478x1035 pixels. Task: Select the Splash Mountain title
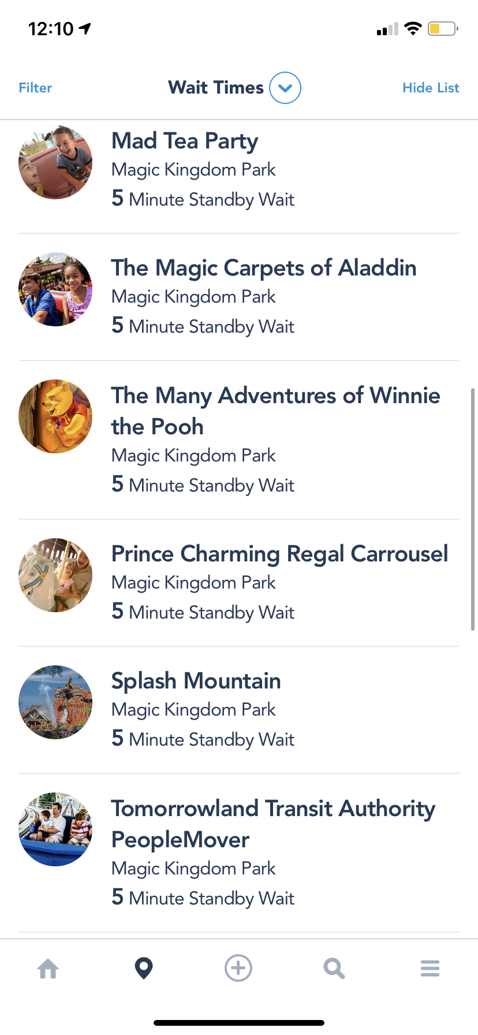click(x=196, y=681)
